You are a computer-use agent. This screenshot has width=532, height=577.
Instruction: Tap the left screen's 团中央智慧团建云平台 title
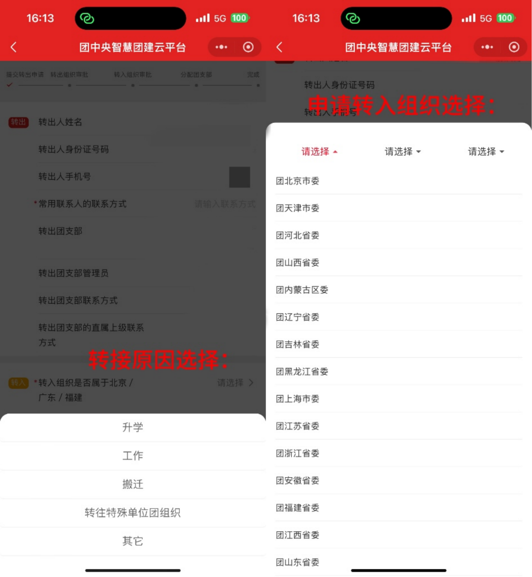tap(133, 47)
